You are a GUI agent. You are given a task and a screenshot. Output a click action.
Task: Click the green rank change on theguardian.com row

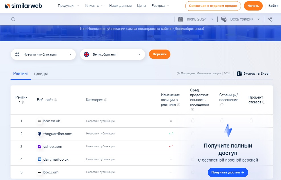point(171,134)
